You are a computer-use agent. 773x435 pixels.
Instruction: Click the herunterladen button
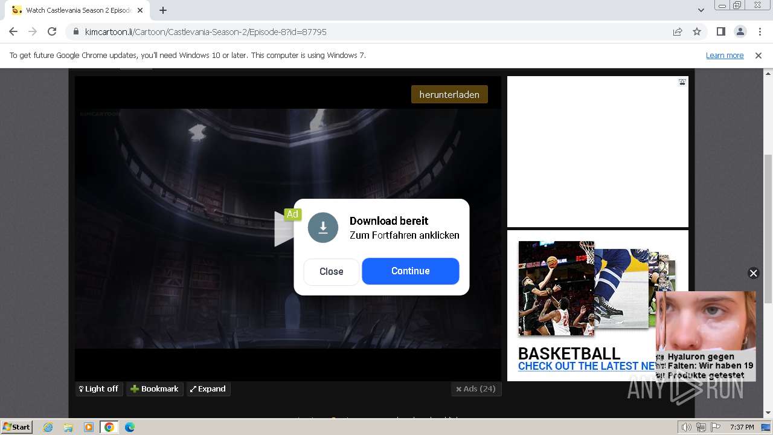449,94
